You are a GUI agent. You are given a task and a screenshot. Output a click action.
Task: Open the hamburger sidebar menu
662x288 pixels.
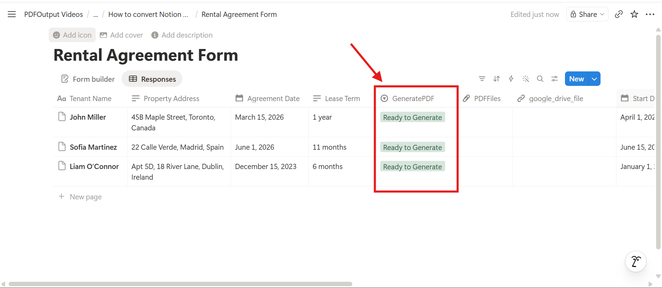point(12,14)
